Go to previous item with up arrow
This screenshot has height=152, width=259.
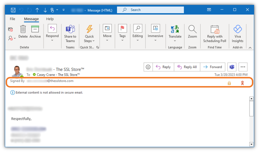[37, 10]
